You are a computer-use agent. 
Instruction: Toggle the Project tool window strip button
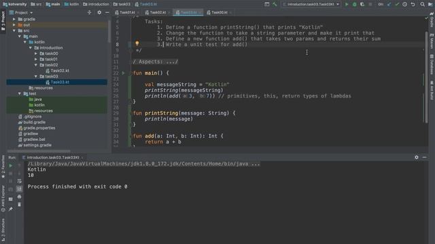click(x=3, y=21)
